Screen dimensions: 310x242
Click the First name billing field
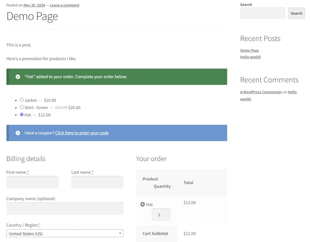[32, 182]
